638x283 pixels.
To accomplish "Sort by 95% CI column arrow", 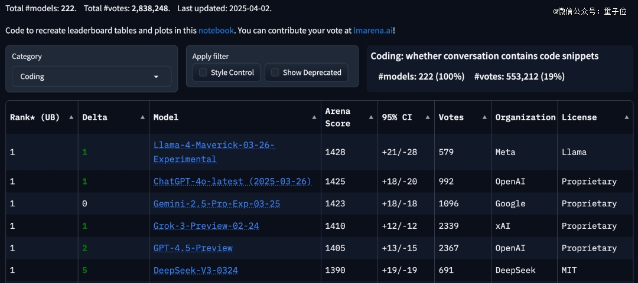I will click(x=428, y=117).
